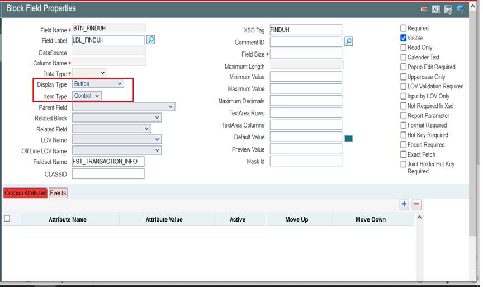The height and width of the screenshot is (287, 483).
Task: Expand the Related Block dropdown
Action: 117,117
